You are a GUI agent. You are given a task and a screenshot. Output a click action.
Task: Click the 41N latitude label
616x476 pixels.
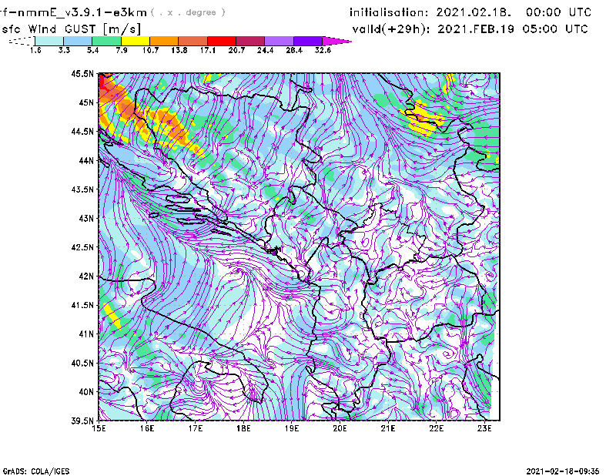[x=86, y=334]
